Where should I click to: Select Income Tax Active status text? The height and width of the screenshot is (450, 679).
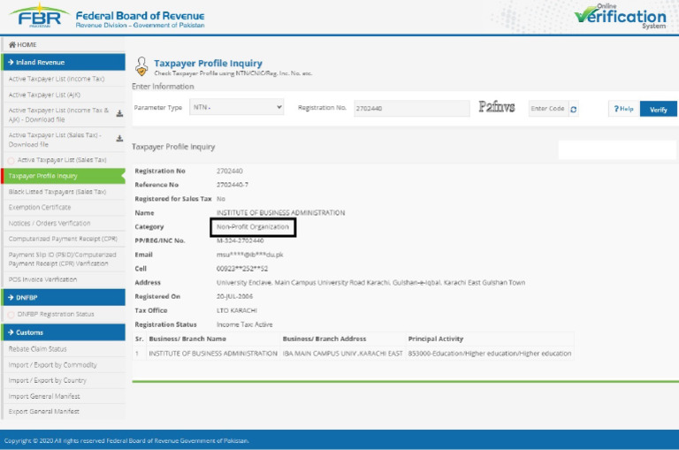[x=244, y=324]
